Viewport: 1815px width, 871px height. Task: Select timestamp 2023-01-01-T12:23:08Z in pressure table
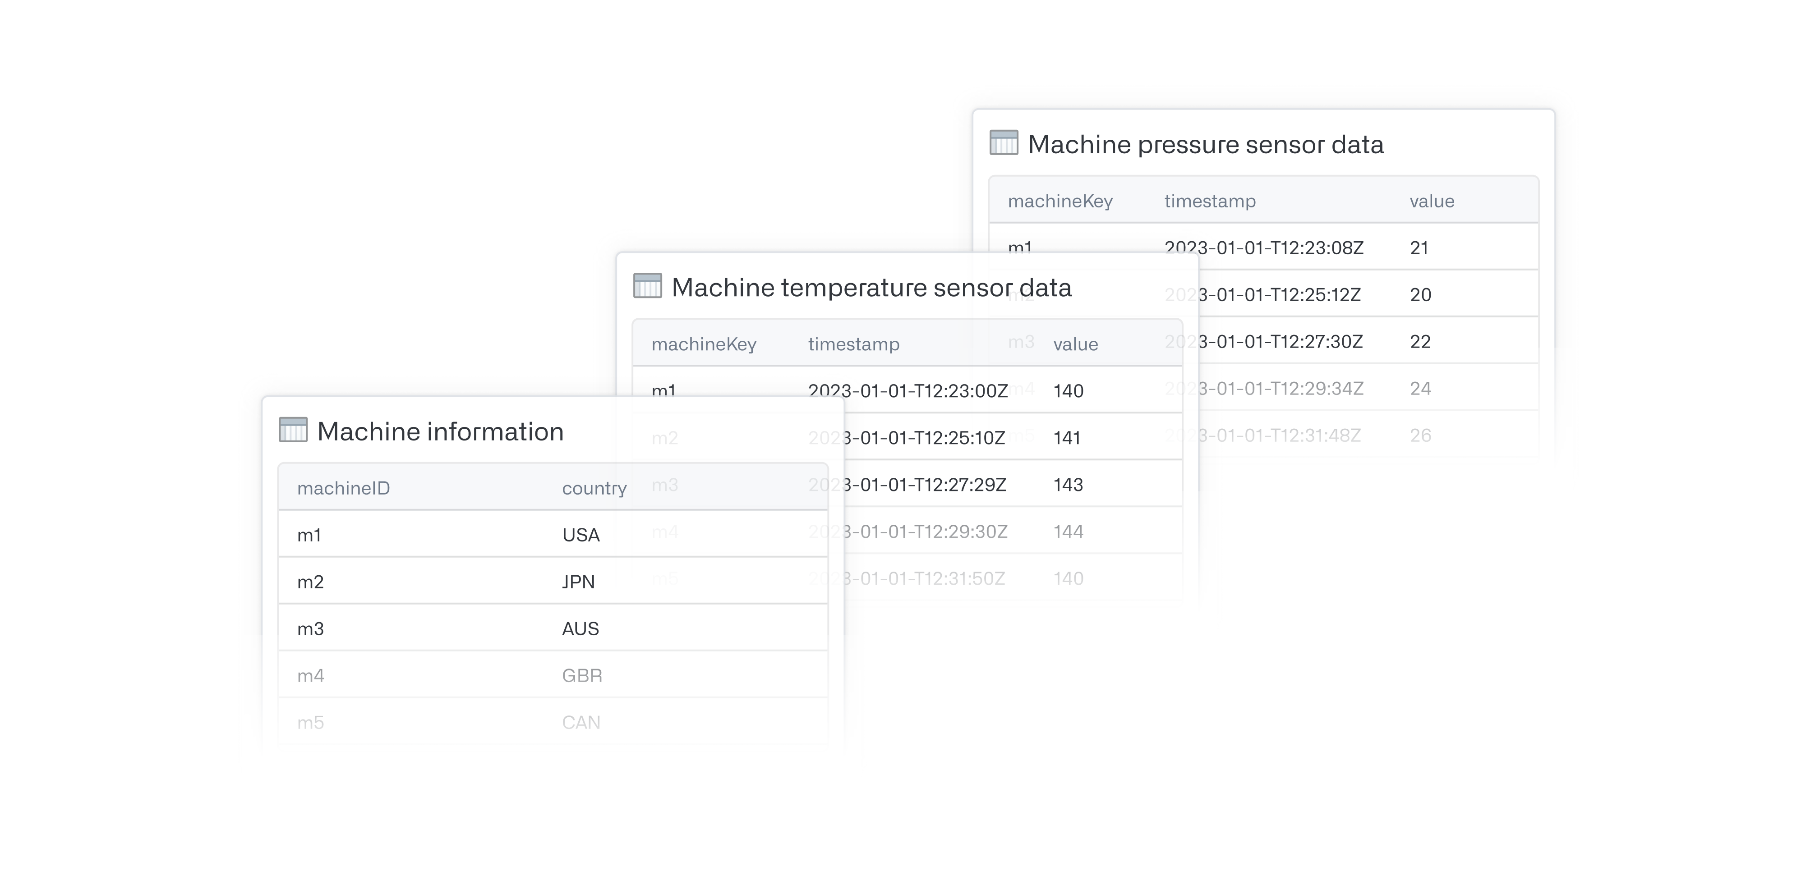[x=1264, y=247]
